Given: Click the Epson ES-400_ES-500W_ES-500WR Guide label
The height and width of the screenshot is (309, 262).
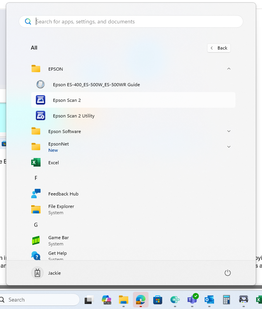Looking at the screenshot, I should pos(97,85).
